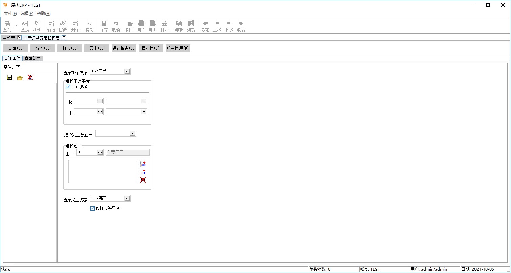The image size is (511, 273).
Task: Click the 工厂 code input field
Action: 87,152
